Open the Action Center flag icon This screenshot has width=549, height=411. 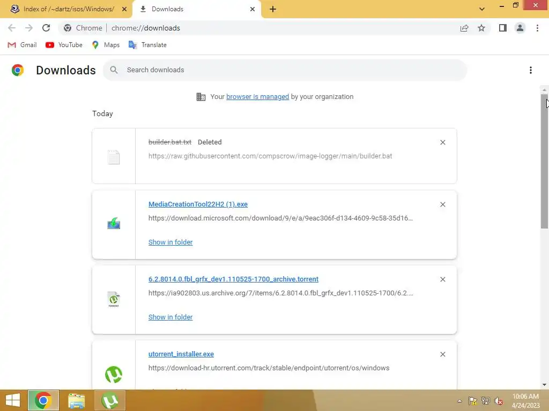coord(473,401)
